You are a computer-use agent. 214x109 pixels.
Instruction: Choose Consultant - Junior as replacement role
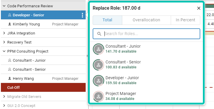(x=146, y=49)
